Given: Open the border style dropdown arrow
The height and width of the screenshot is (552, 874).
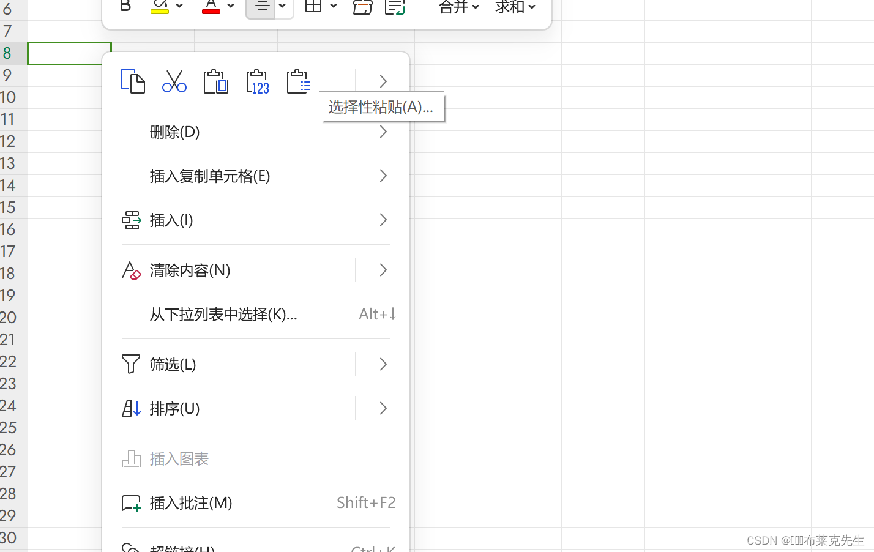Looking at the screenshot, I should [334, 6].
